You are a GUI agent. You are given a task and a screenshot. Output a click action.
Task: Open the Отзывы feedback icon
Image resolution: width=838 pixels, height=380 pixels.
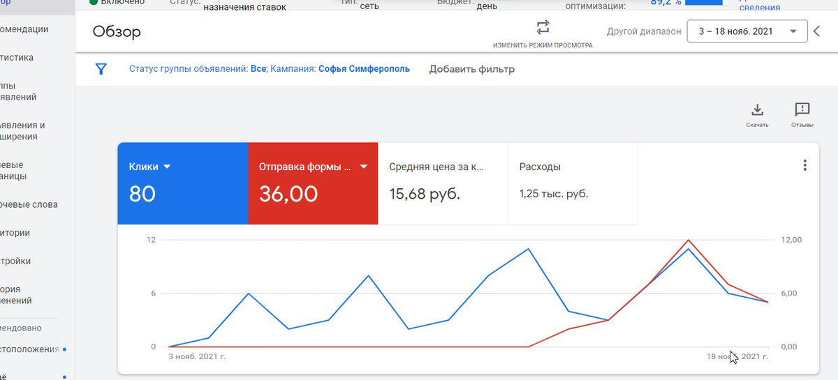tap(802, 109)
